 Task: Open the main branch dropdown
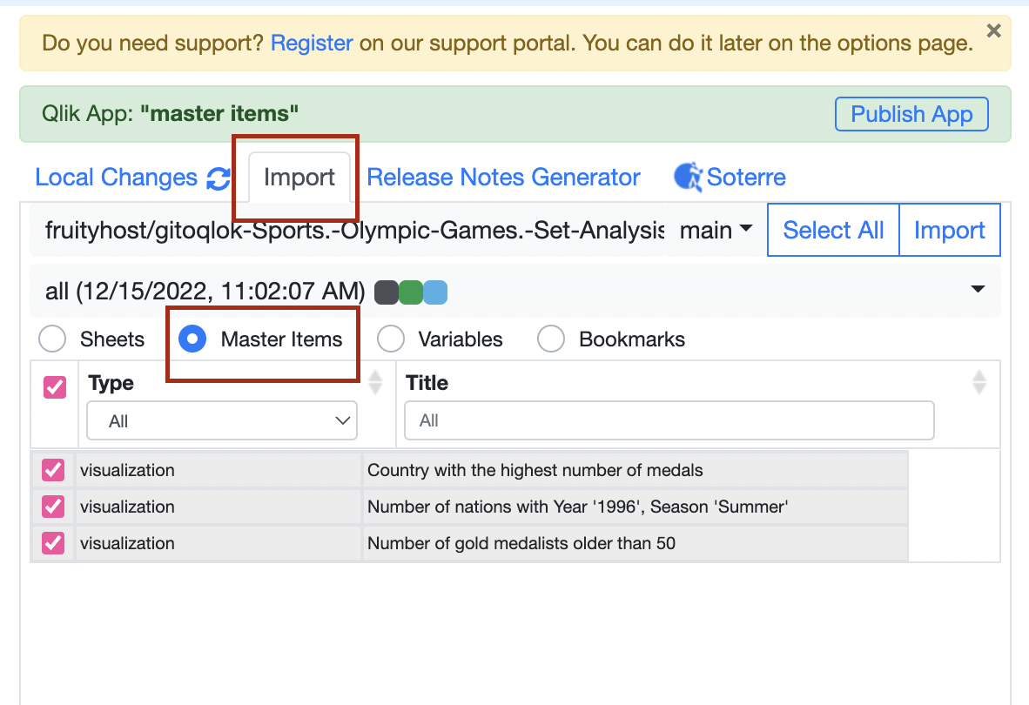(716, 230)
